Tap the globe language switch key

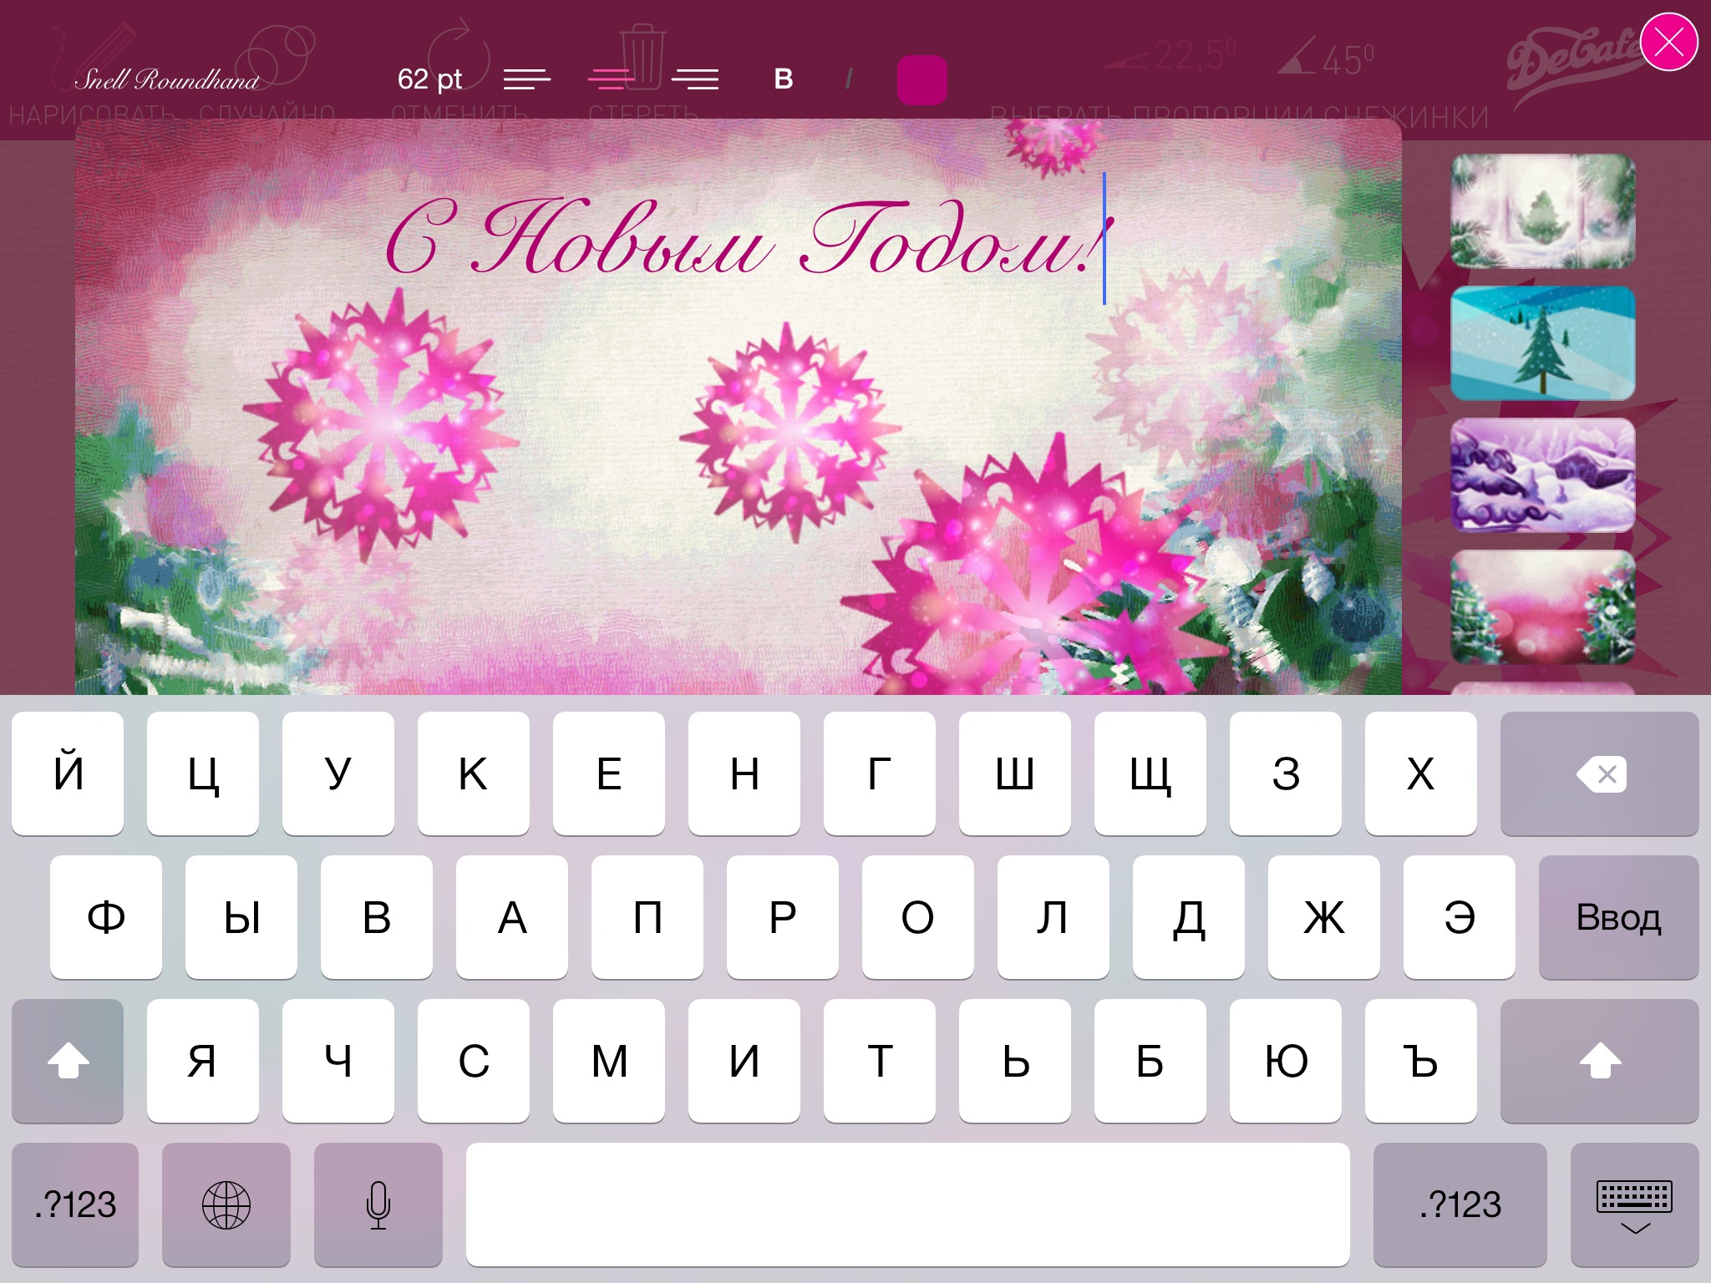(x=226, y=1204)
